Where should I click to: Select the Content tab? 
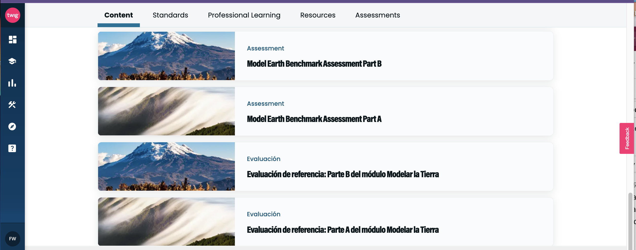point(119,15)
